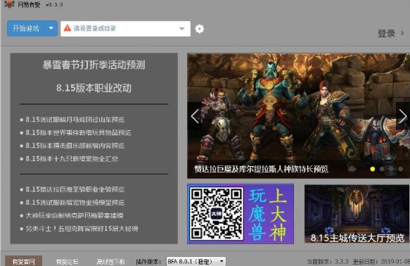Select the first yellow carousel dot

373,169
